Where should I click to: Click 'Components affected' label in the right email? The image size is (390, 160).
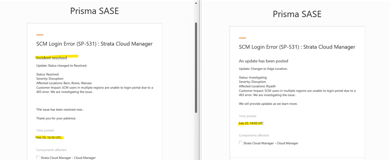(x=254, y=135)
